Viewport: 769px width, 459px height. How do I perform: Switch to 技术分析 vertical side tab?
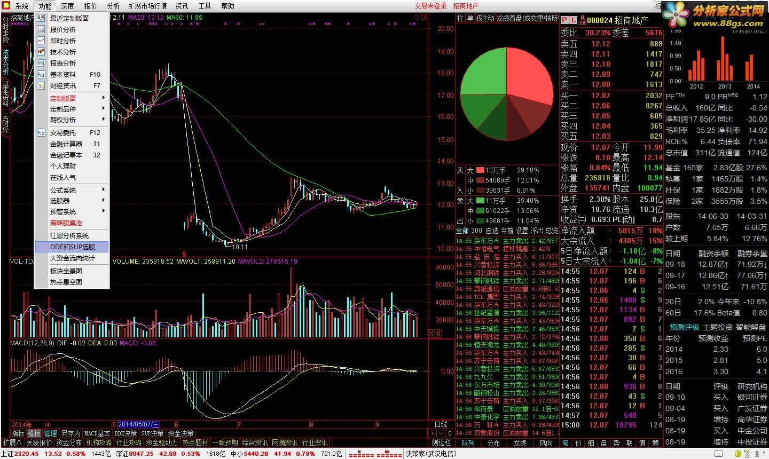coord(5,61)
